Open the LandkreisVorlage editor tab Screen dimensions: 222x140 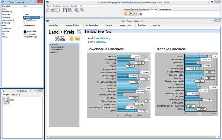[92, 25]
